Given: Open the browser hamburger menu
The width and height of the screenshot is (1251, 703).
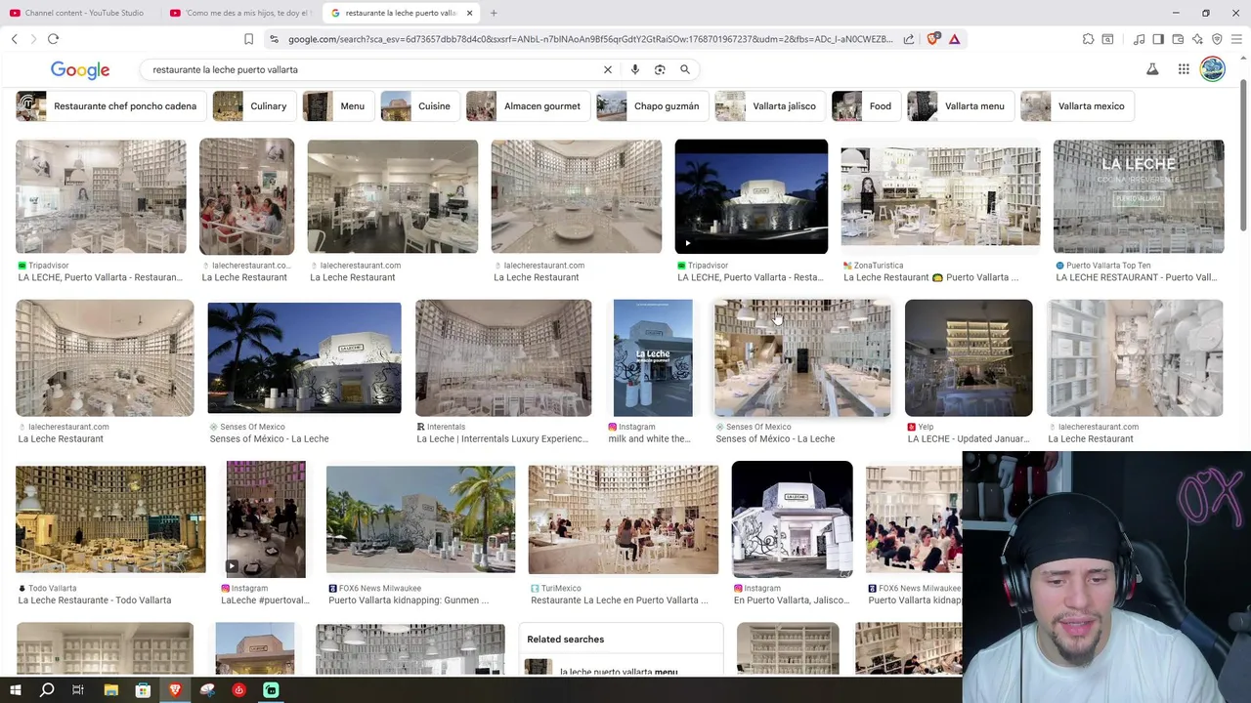Looking at the screenshot, I should pos(1236,39).
